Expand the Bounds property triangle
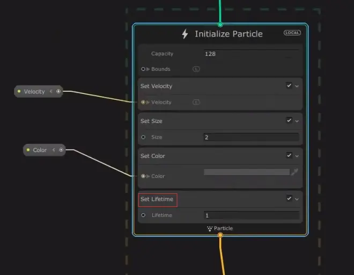Image resolution: width=354 pixels, height=275 pixels. 148,69
